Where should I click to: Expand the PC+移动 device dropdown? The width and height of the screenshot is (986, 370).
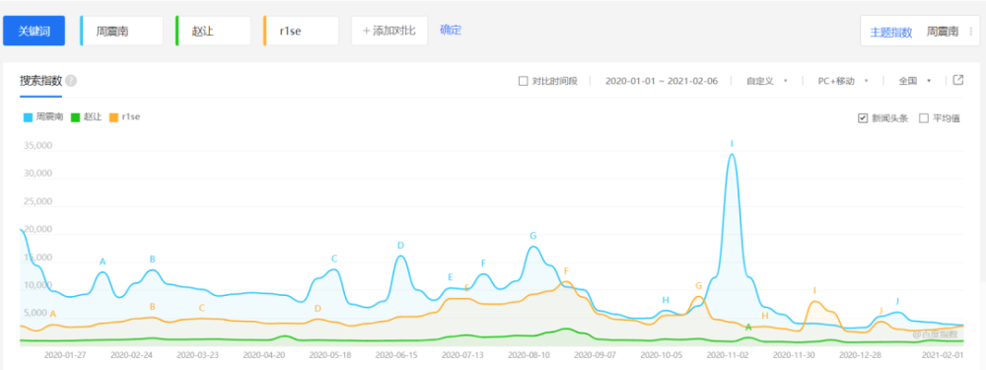843,81
